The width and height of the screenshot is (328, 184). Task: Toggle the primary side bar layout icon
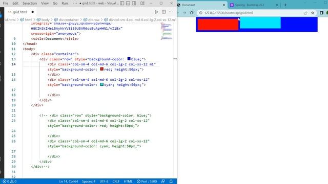point(122,4)
